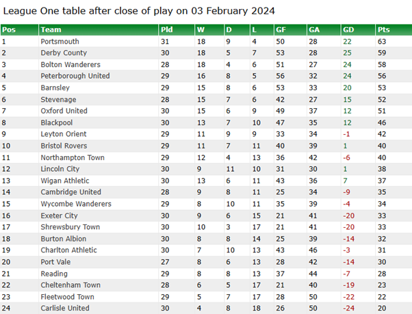Open the Charlton Athletic entry
This screenshot has width=412, height=314.
click(x=69, y=250)
